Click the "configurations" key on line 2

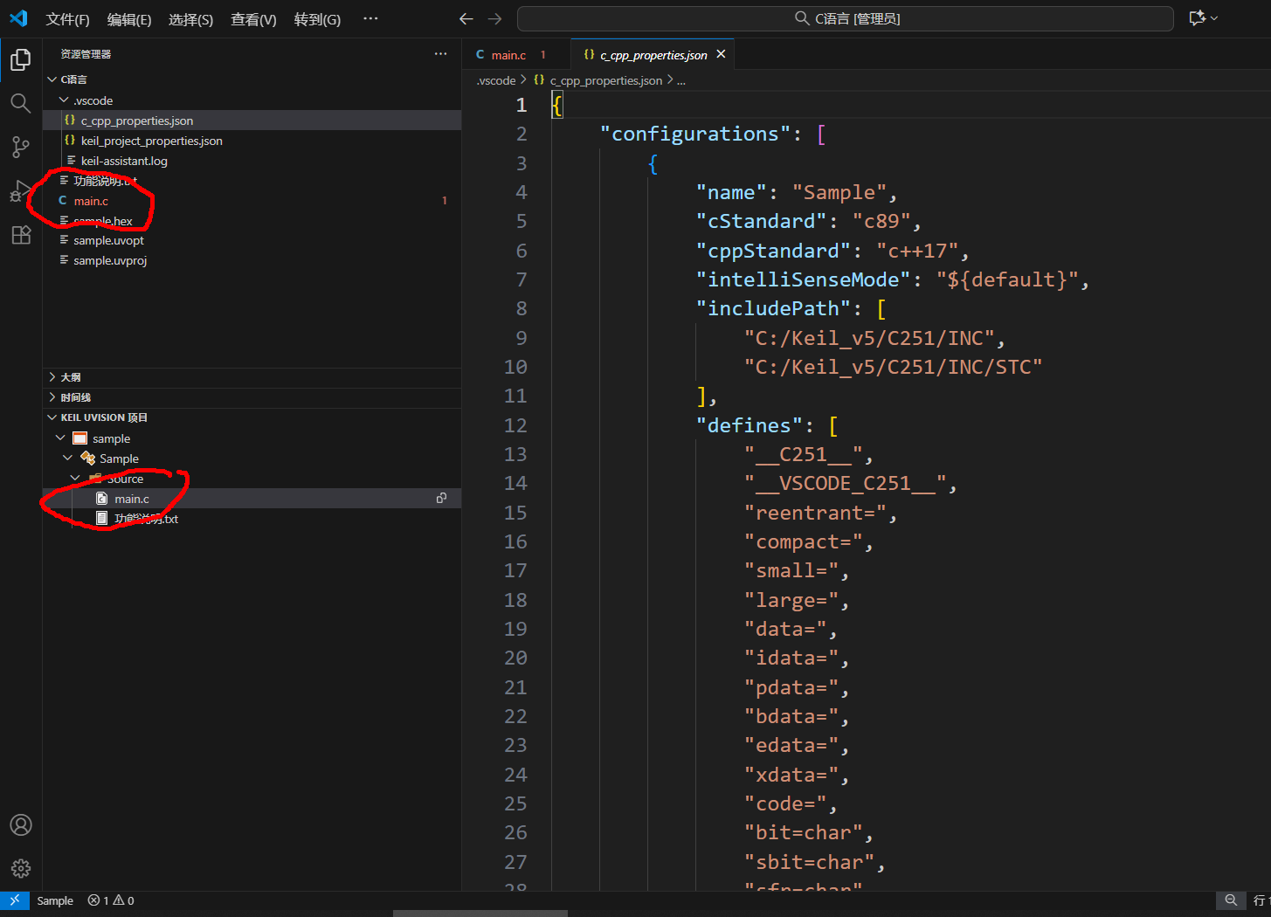[x=695, y=134]
